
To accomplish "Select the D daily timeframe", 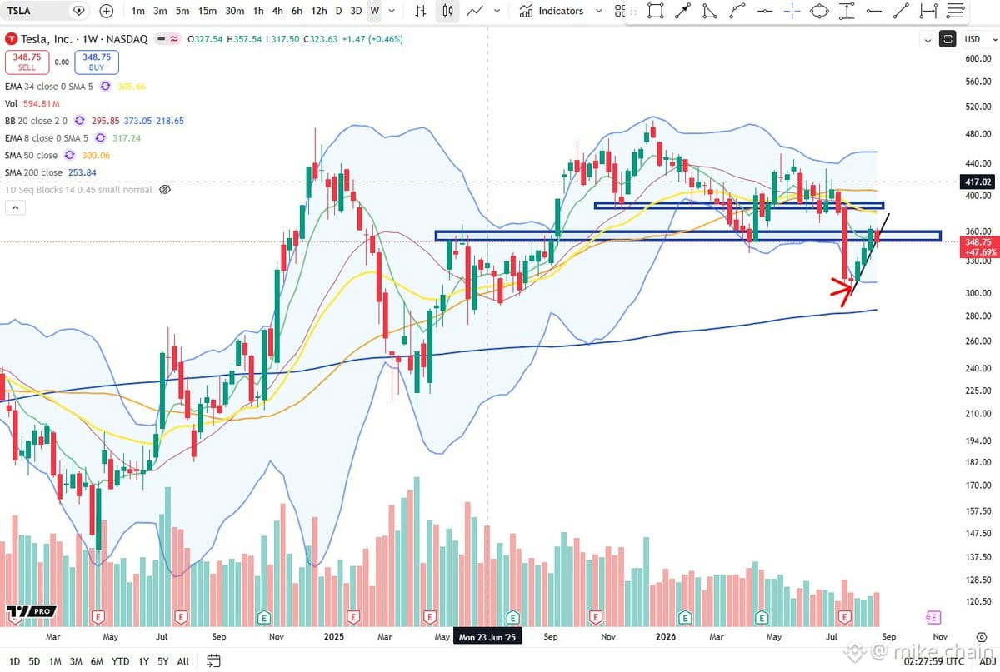I will pos(338,11).
